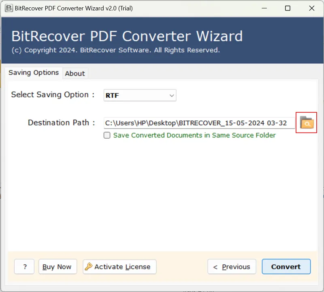Switch to the About tab
324x292 pixels.
(x=75, y=73)
